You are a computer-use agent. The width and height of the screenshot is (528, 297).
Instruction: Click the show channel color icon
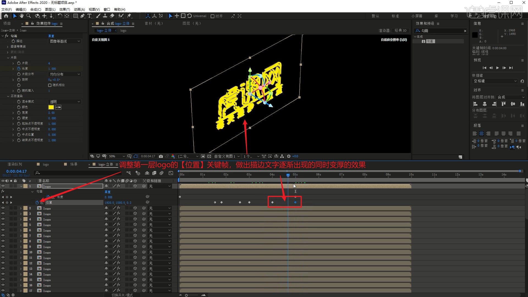[173, 156]
